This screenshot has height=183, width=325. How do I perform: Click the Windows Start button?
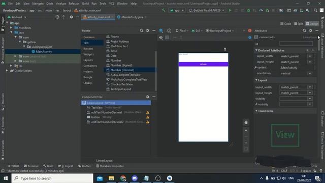pos(6,178)
